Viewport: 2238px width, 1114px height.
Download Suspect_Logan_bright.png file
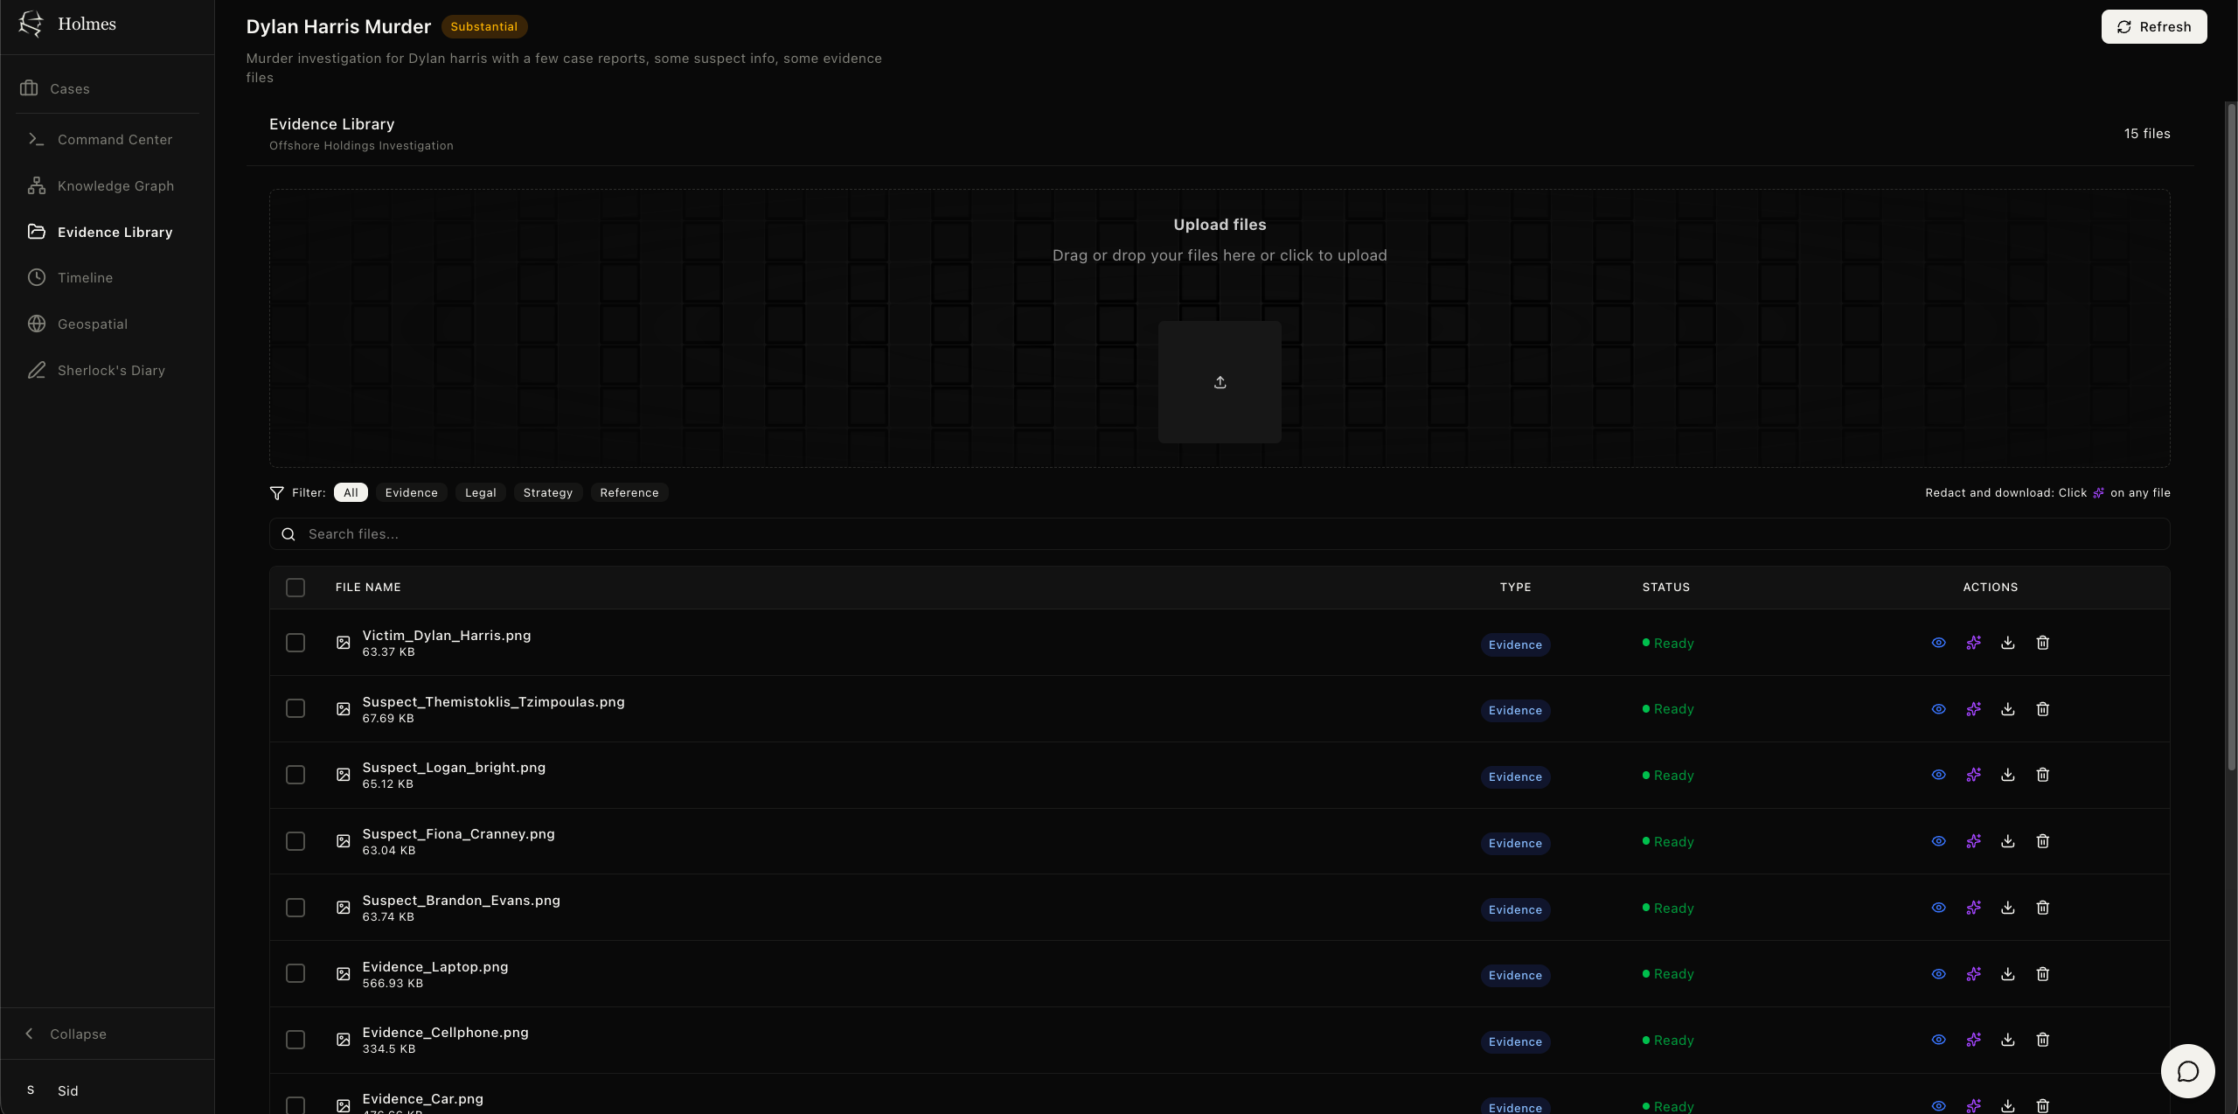2008,775
